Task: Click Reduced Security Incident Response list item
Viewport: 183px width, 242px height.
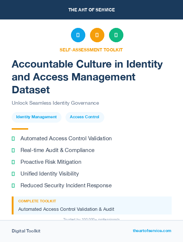Action: tap(66, 185)
